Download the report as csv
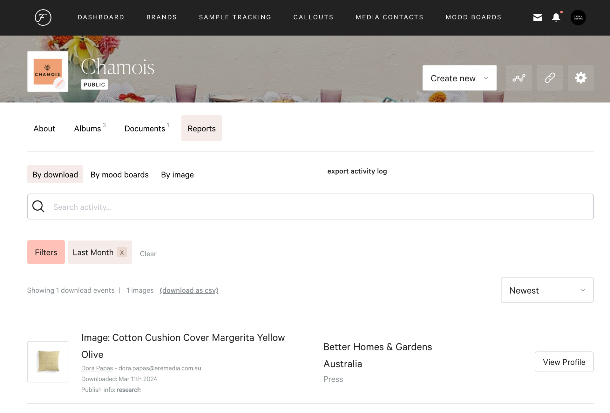This screenshot has width=610, height=413. [189, 290]
